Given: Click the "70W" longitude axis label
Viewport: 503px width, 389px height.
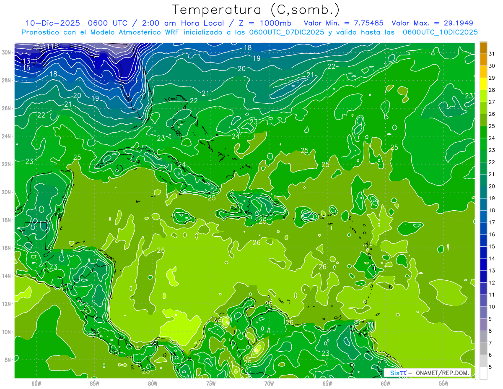Looking at the screenshot, I should (269, 384).
